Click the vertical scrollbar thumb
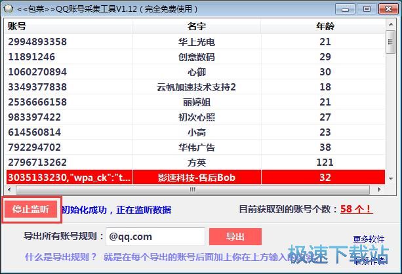The image size is (402, 274). pyautogui.click(x=391, y=42)
